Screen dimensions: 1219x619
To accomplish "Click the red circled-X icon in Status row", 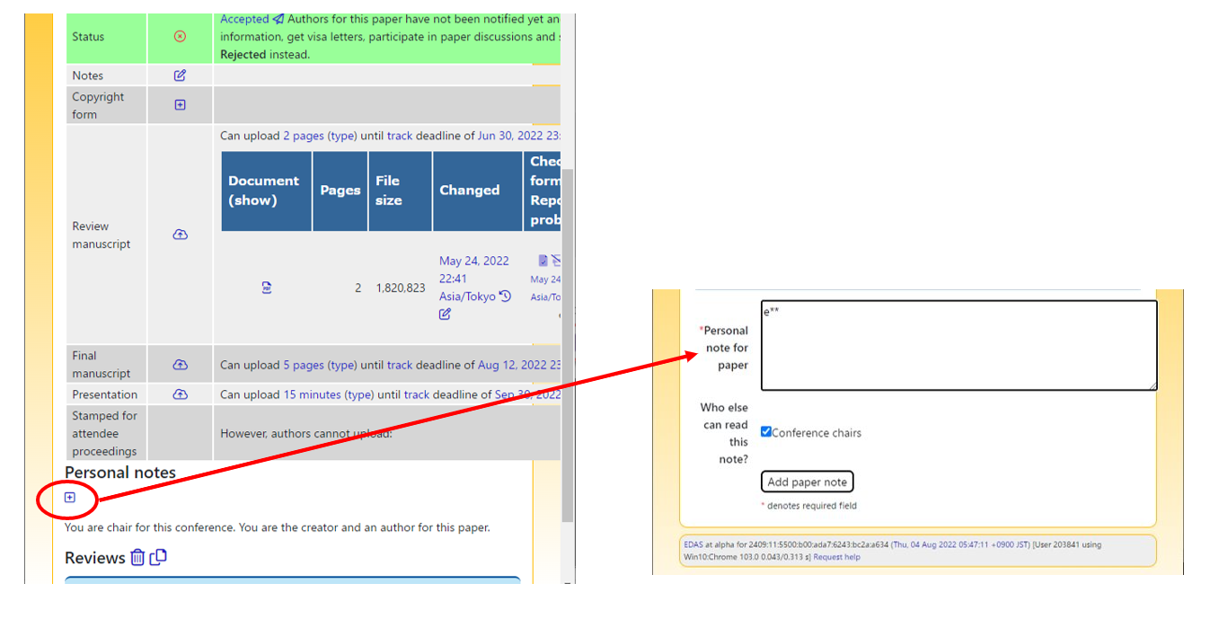I will coord(180,37).
